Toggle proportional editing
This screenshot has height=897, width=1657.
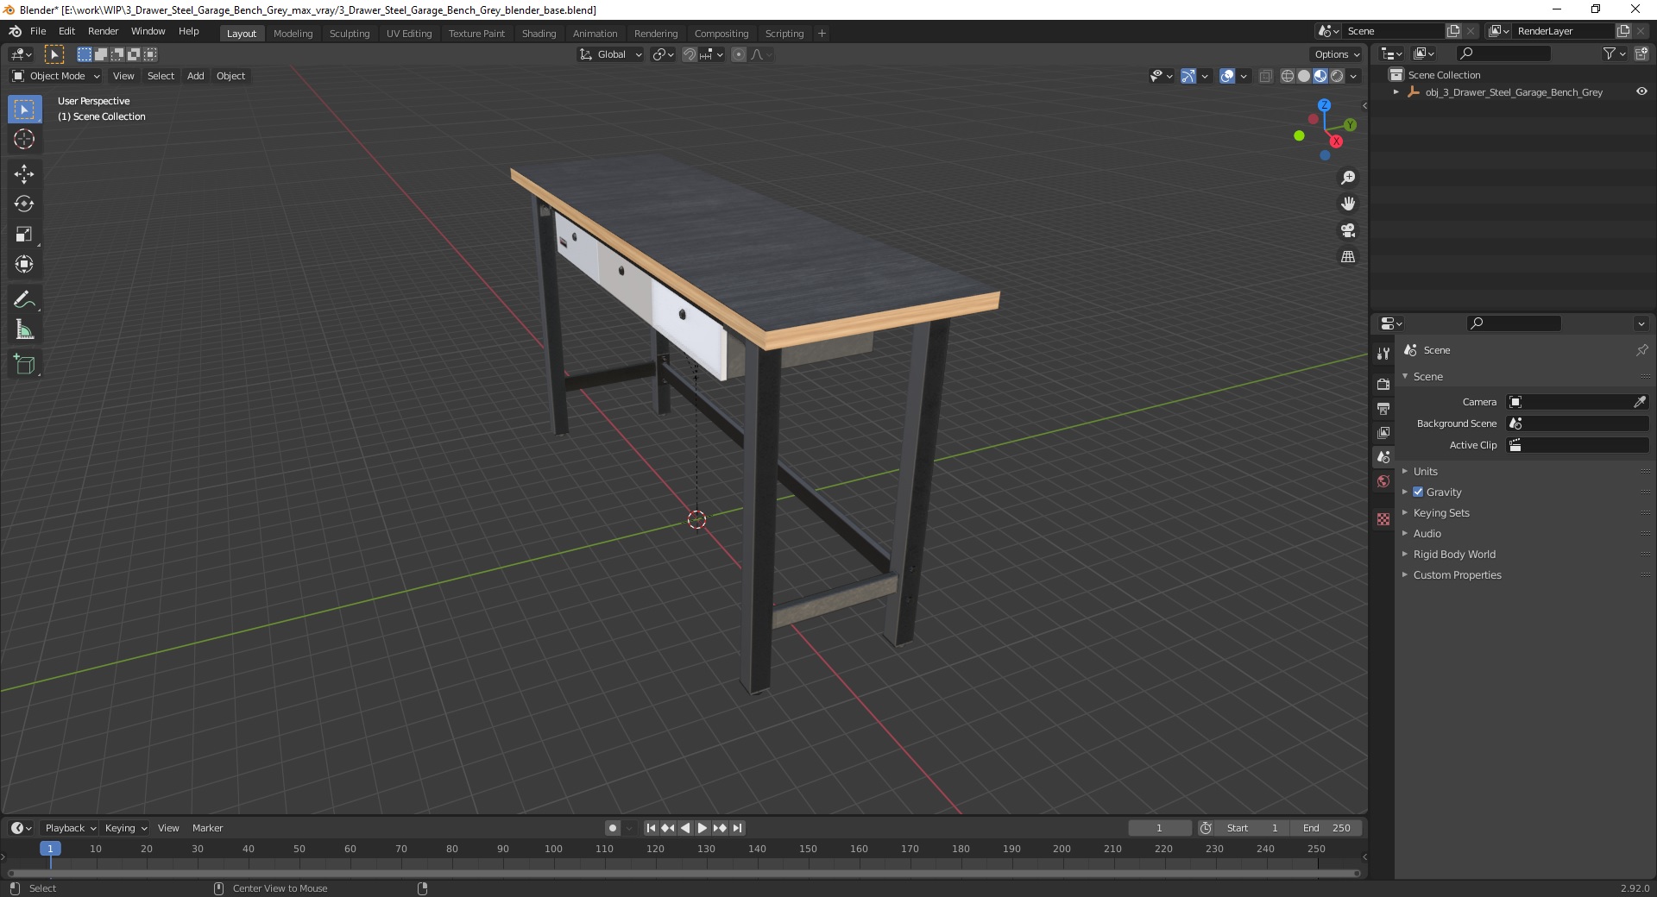pos(739,54)
